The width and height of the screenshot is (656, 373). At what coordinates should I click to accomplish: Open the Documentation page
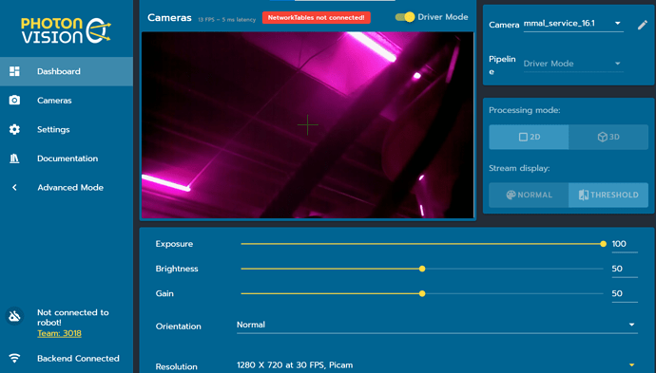coord(67,159)
